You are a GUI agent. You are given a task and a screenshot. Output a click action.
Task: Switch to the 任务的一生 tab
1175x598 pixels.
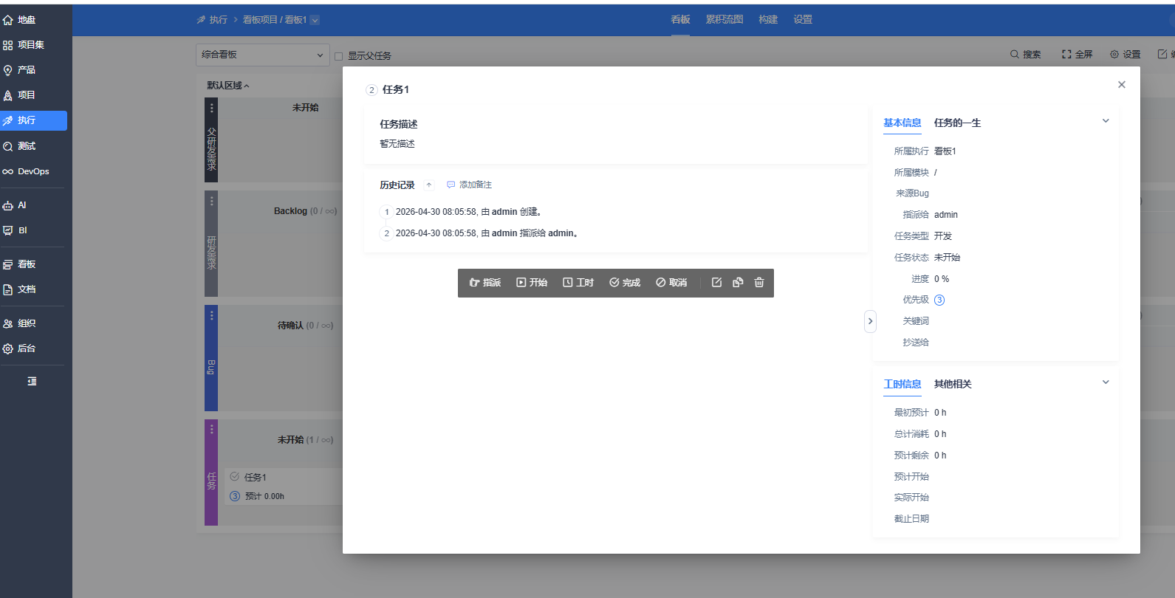coord(957,123)
